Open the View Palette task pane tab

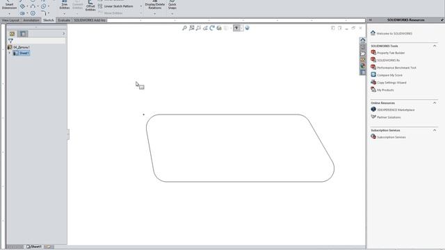363,60
